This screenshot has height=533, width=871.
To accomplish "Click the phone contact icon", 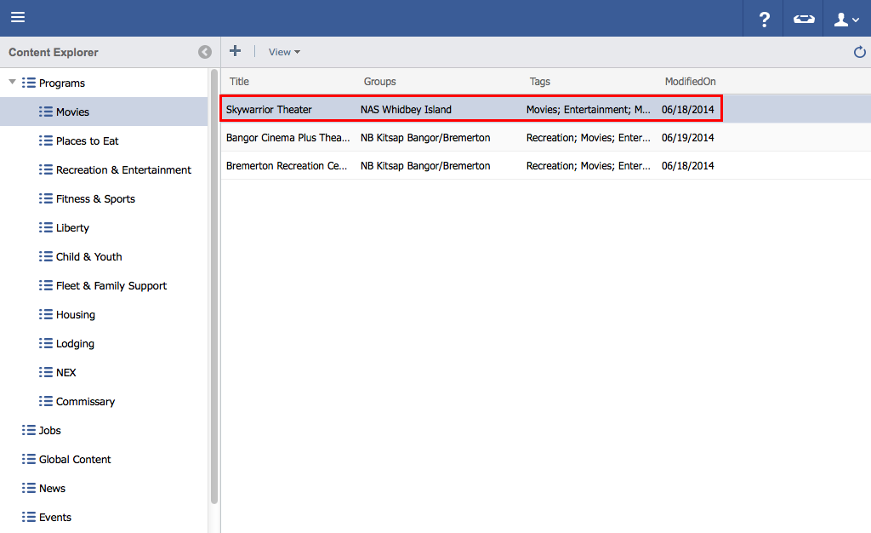I will tap(803, 19).
